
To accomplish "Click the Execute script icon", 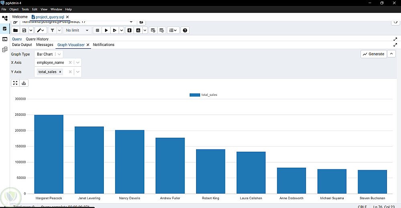I will [x=115, y=30].
